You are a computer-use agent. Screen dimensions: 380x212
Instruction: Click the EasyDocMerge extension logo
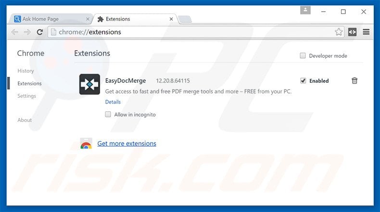(x=89, y=84)
